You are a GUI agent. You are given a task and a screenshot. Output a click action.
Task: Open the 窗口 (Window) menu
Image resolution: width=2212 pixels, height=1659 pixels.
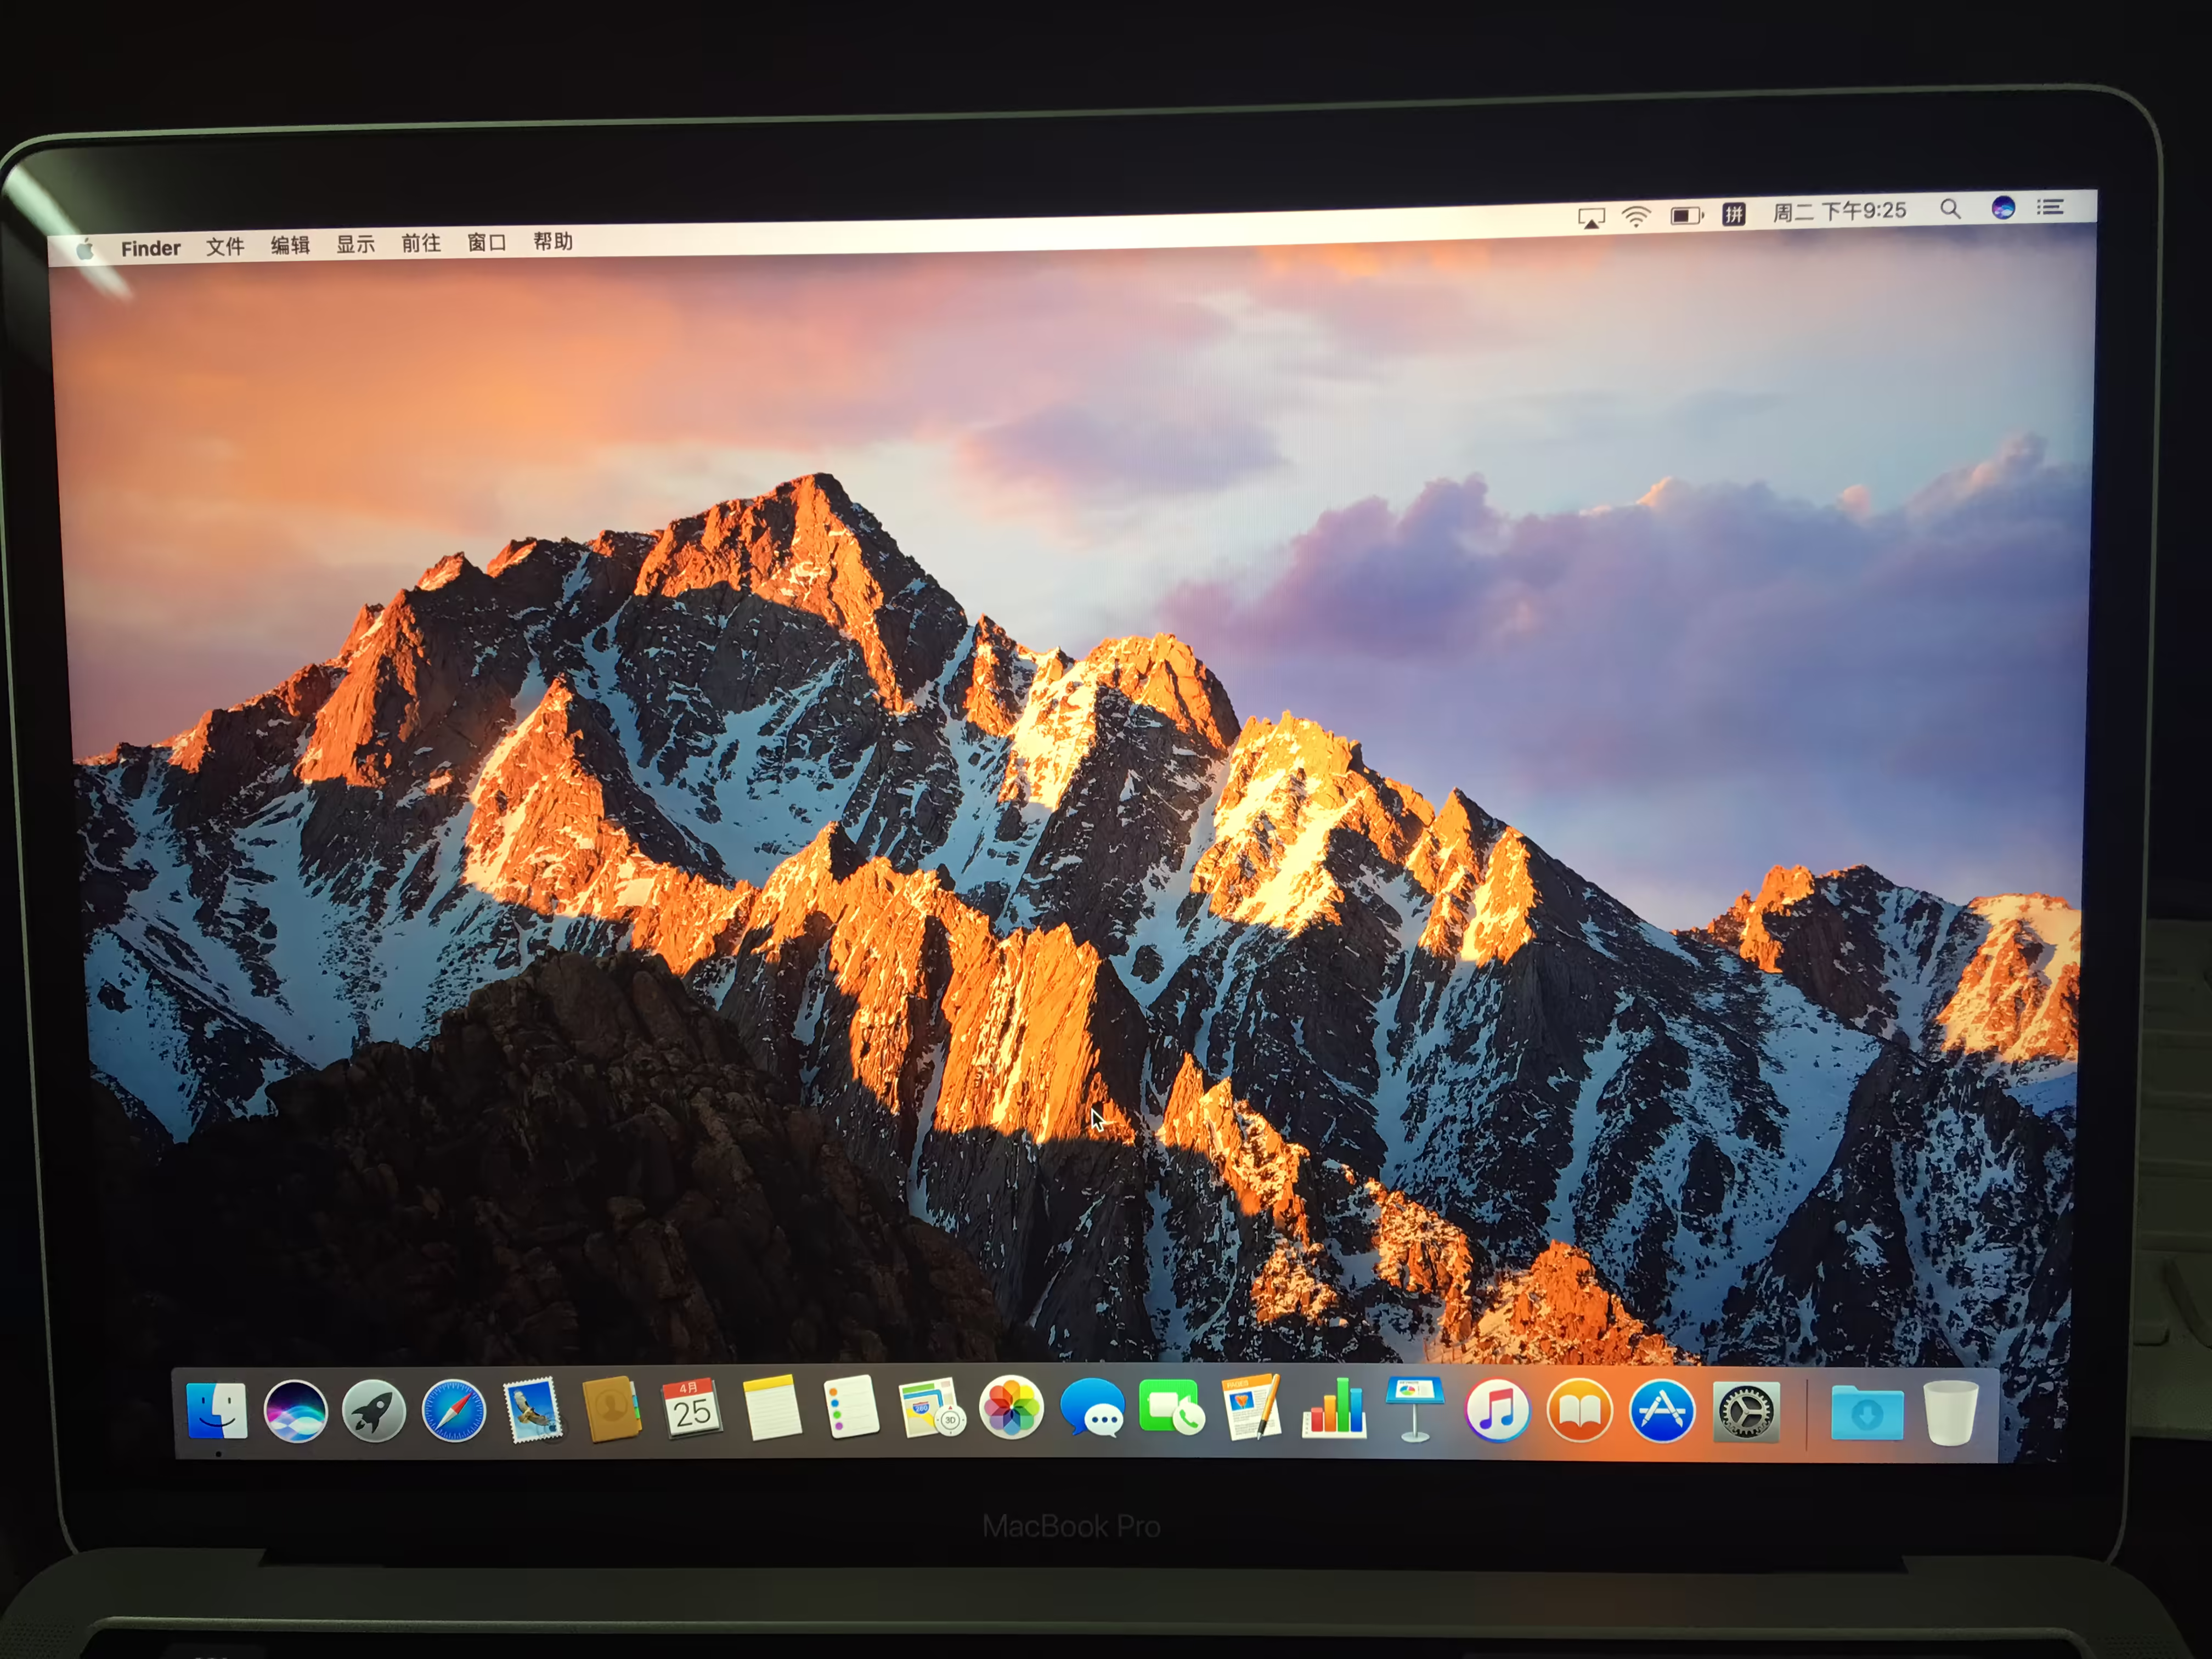[487, 242]
